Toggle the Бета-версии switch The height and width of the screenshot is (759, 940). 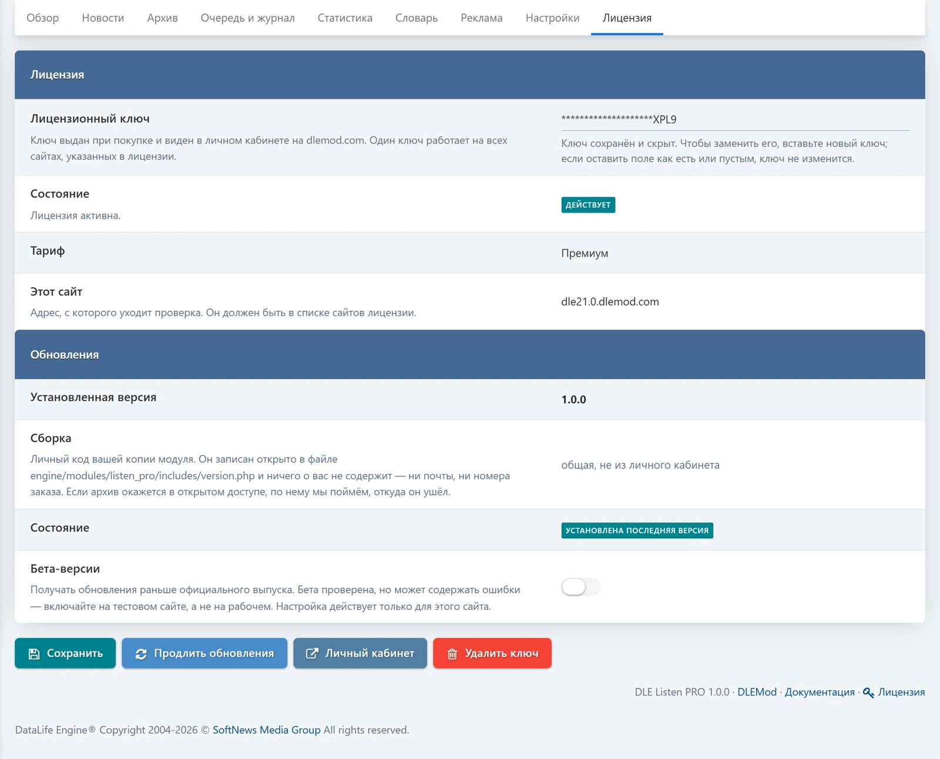[580, 586]
